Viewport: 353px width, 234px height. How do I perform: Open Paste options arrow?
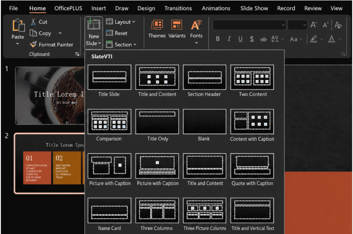click(18, 44)
